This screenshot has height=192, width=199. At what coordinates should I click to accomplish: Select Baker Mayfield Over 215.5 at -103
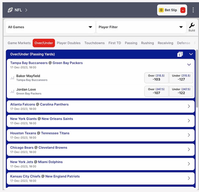coord(156,78)
